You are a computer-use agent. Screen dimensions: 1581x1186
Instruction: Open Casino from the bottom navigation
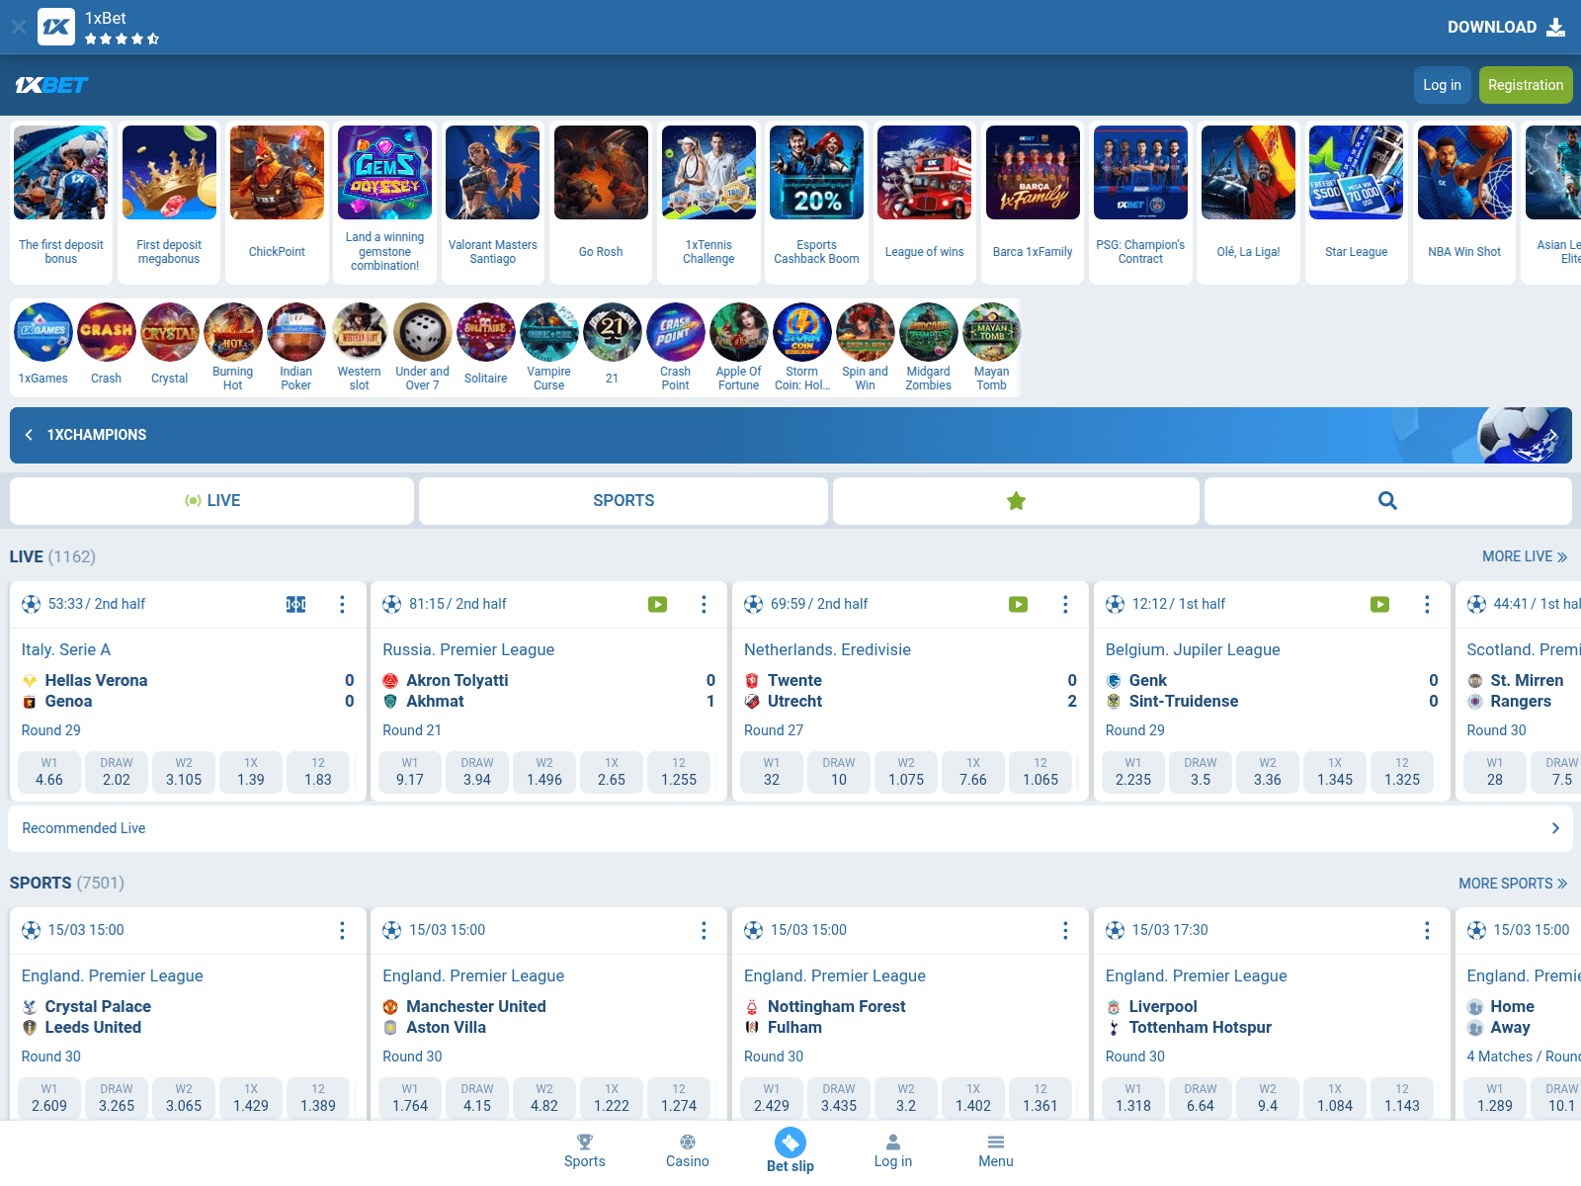(687, 1151)
